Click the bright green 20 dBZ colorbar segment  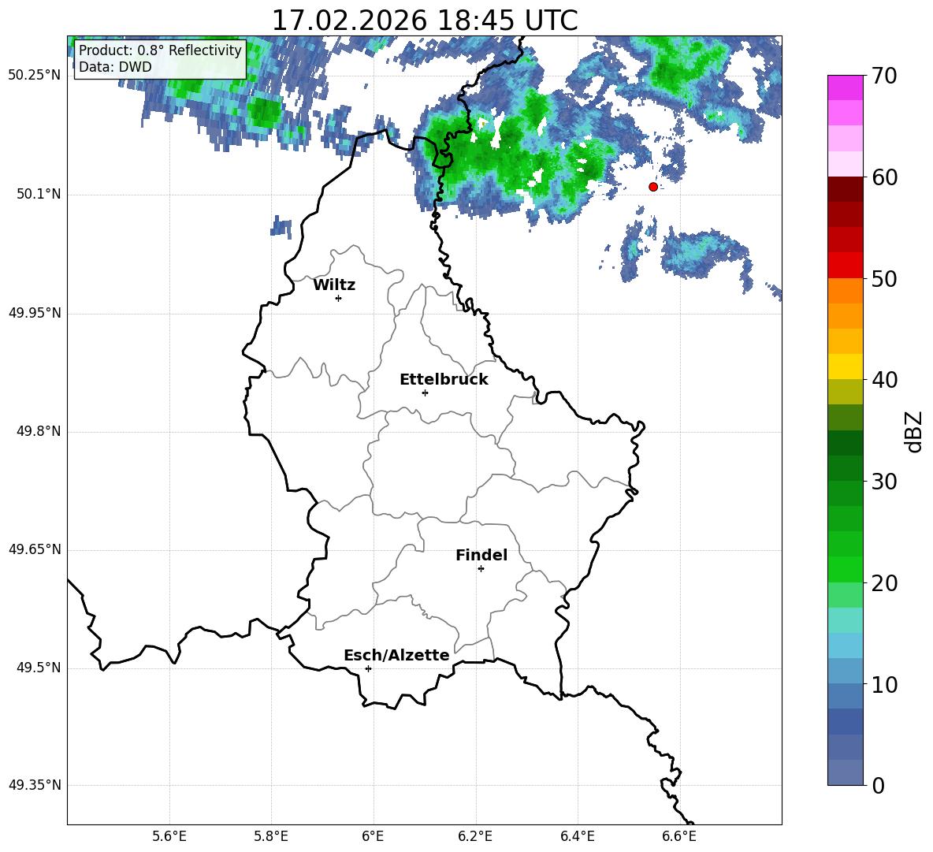coord(845,570)
